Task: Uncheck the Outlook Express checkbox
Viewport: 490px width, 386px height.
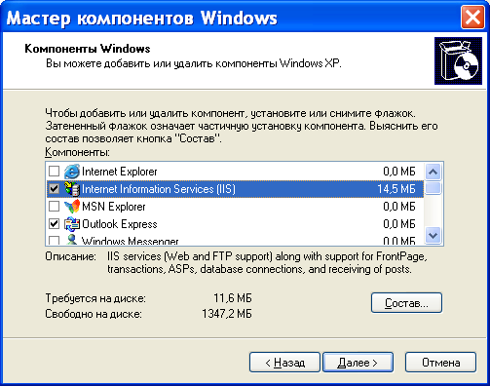Action: [54, 223]
